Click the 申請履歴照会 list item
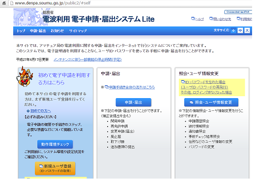This screenshot has height=182, width=257. point(199,121)
